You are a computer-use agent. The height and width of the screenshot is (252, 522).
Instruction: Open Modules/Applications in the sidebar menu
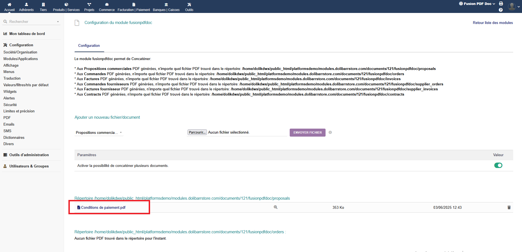pos(20,59)
